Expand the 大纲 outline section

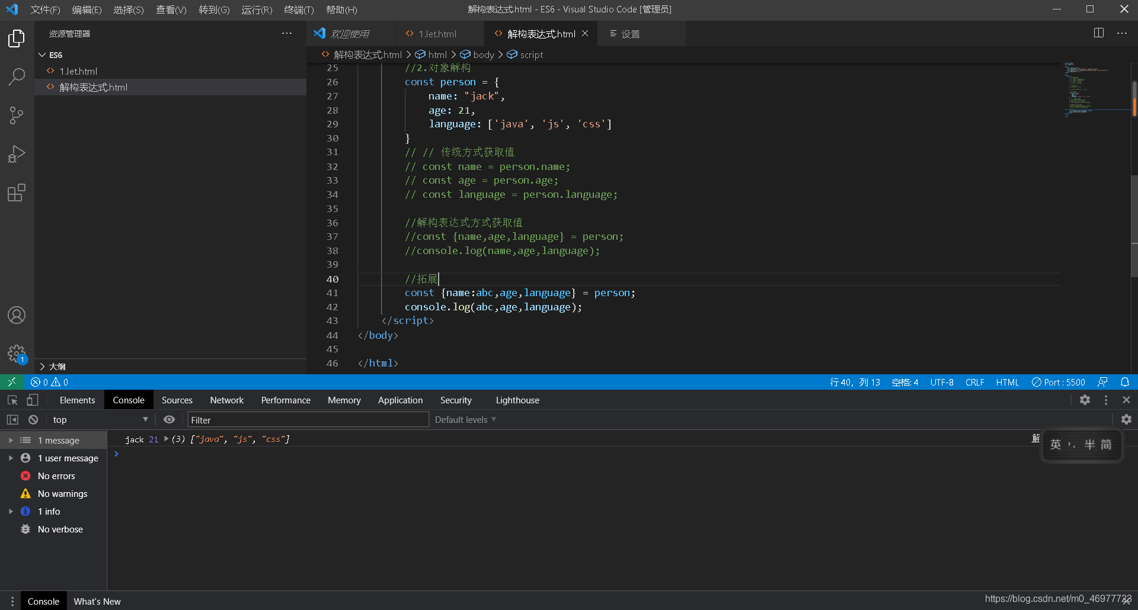[x=42, y=367]
